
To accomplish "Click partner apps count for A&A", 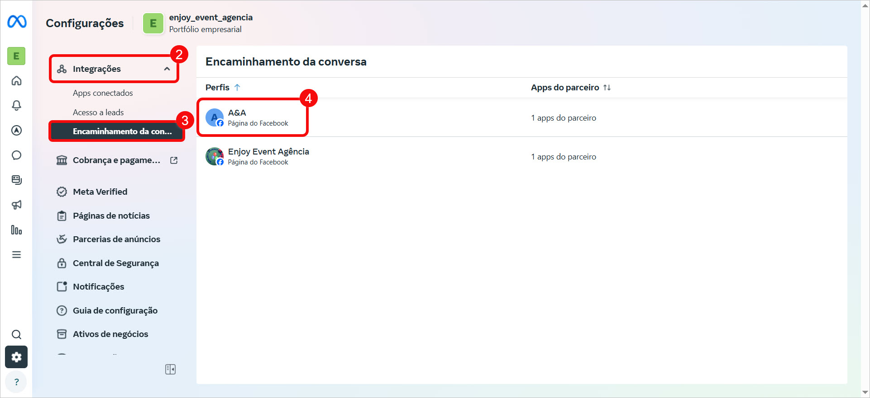I will click(564, 118).
